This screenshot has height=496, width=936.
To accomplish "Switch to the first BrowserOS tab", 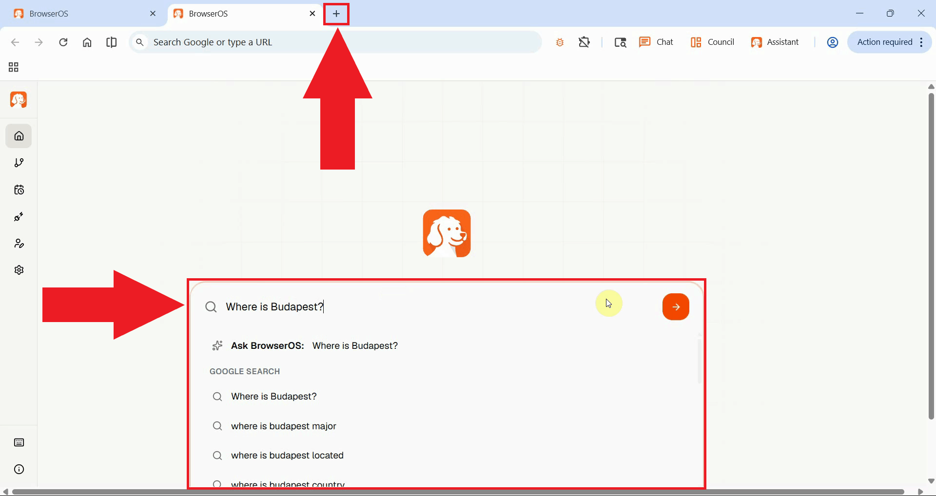I will tap(83, 14).
